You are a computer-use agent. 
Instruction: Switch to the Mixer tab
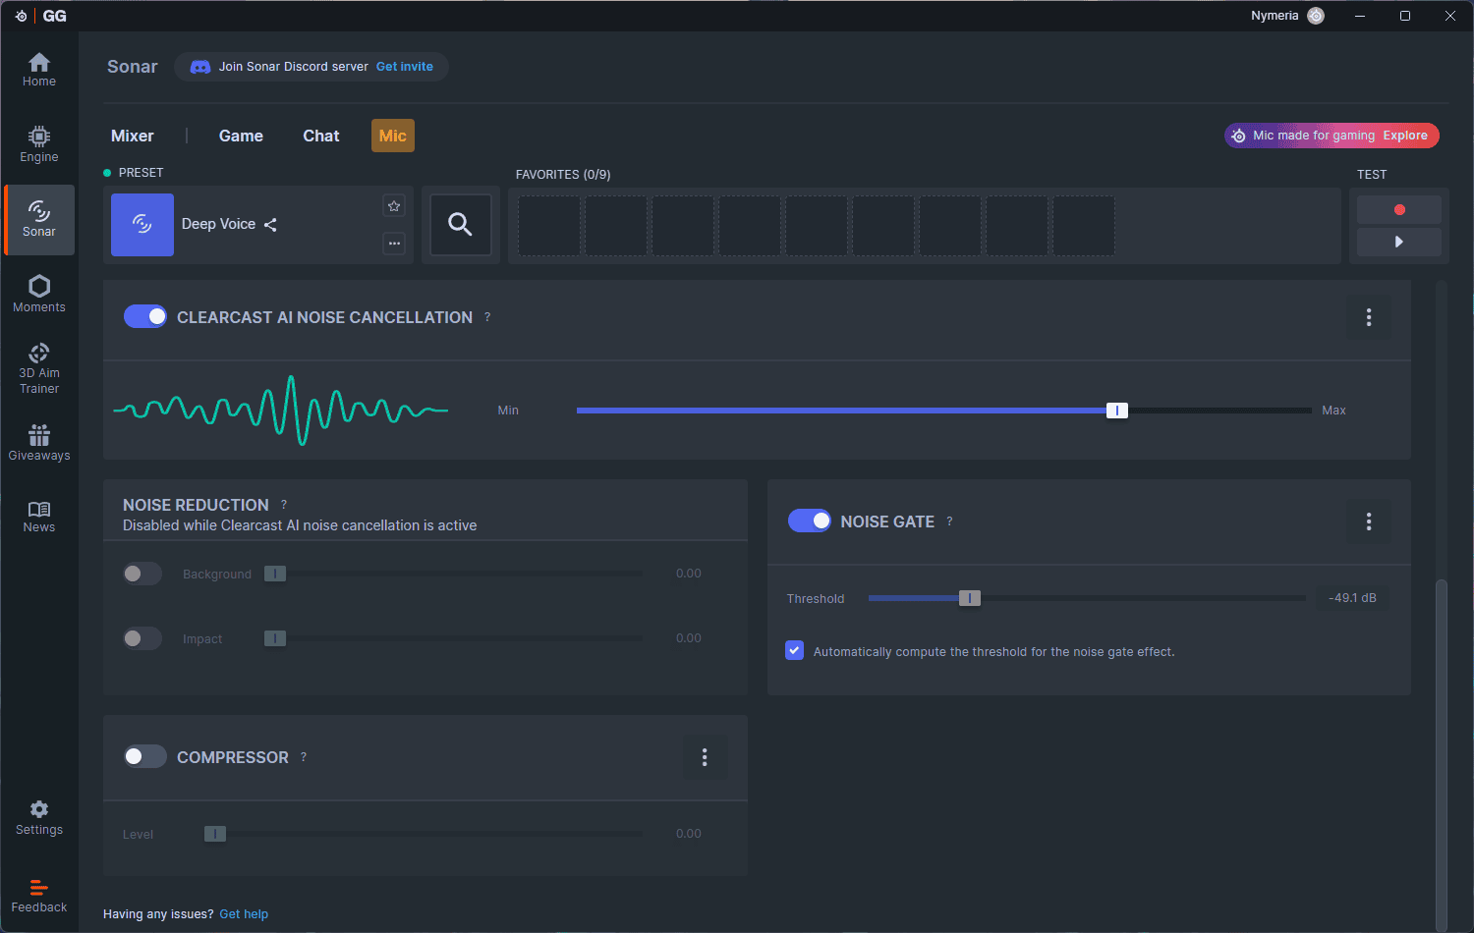(133, 136)
